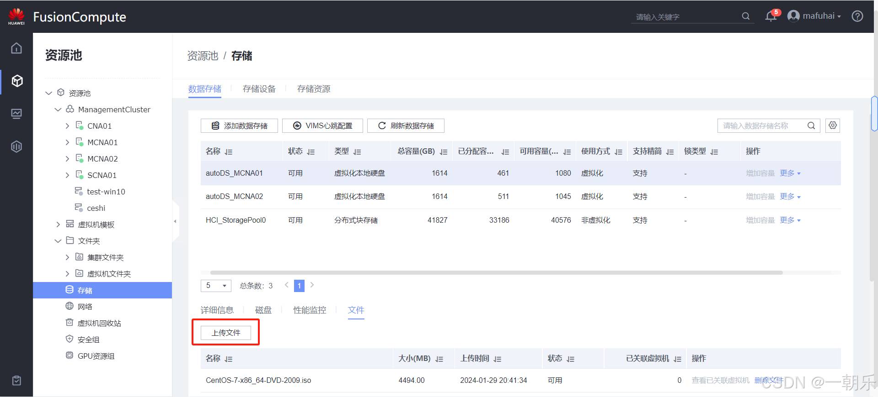Collapse the ManagementCluster tree node
The image size is (878, 397).
pos(58,110)
